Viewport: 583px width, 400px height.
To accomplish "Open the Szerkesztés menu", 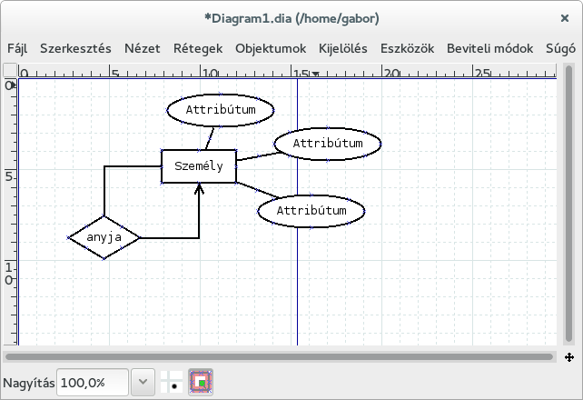I will pyautogui.click(x=74, y=48).
